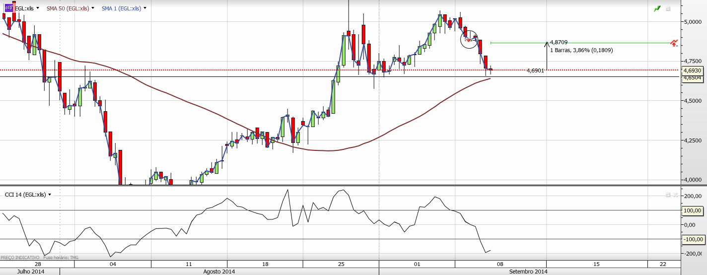This screenshot has height=275, width=707.
Task: Click the green chart trade icon
Action: click(x=657, y=8)
